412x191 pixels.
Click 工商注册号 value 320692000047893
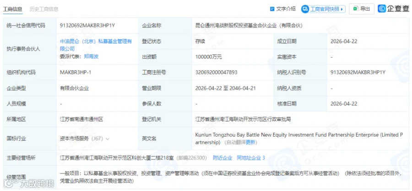click(x=216, y=72)
